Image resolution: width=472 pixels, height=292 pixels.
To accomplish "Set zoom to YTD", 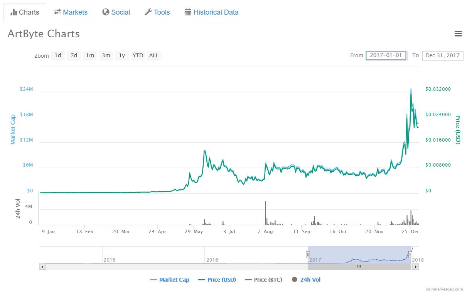I will pos(138,55).
